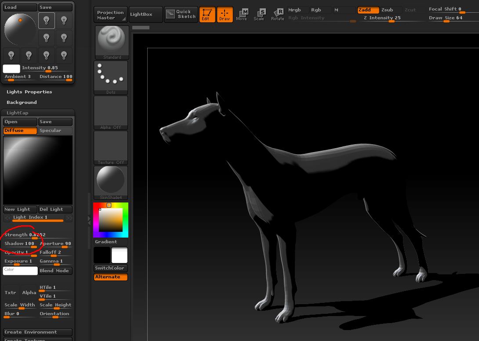Open the SkinShade4 material picker
Image resolution: width=479 pixels, height=341 pixels.
tap(111, 182)
